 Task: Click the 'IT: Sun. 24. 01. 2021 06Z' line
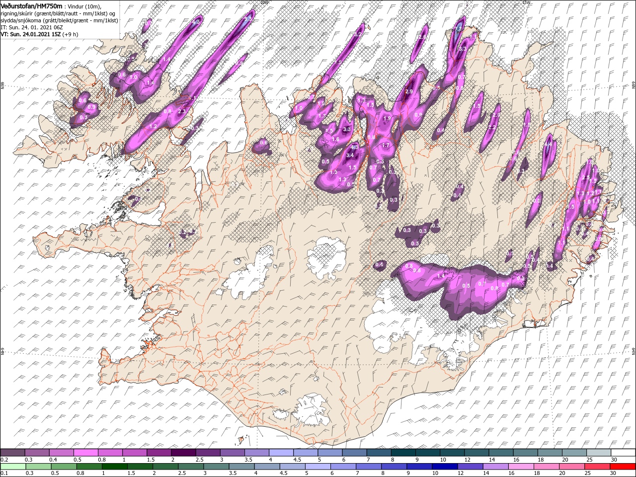point(31,27)
